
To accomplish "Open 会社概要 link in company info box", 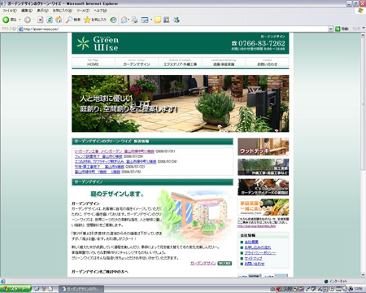I will tap(251, 242).
